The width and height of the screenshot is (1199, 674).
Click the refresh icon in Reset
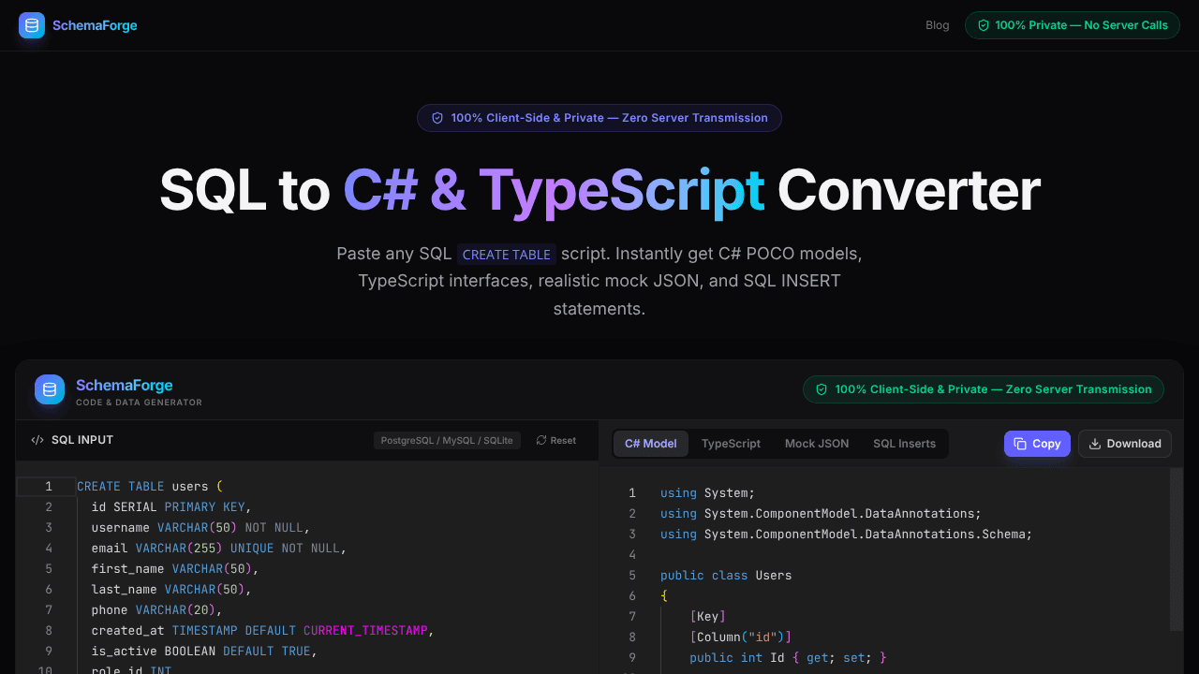pos(541,440)
